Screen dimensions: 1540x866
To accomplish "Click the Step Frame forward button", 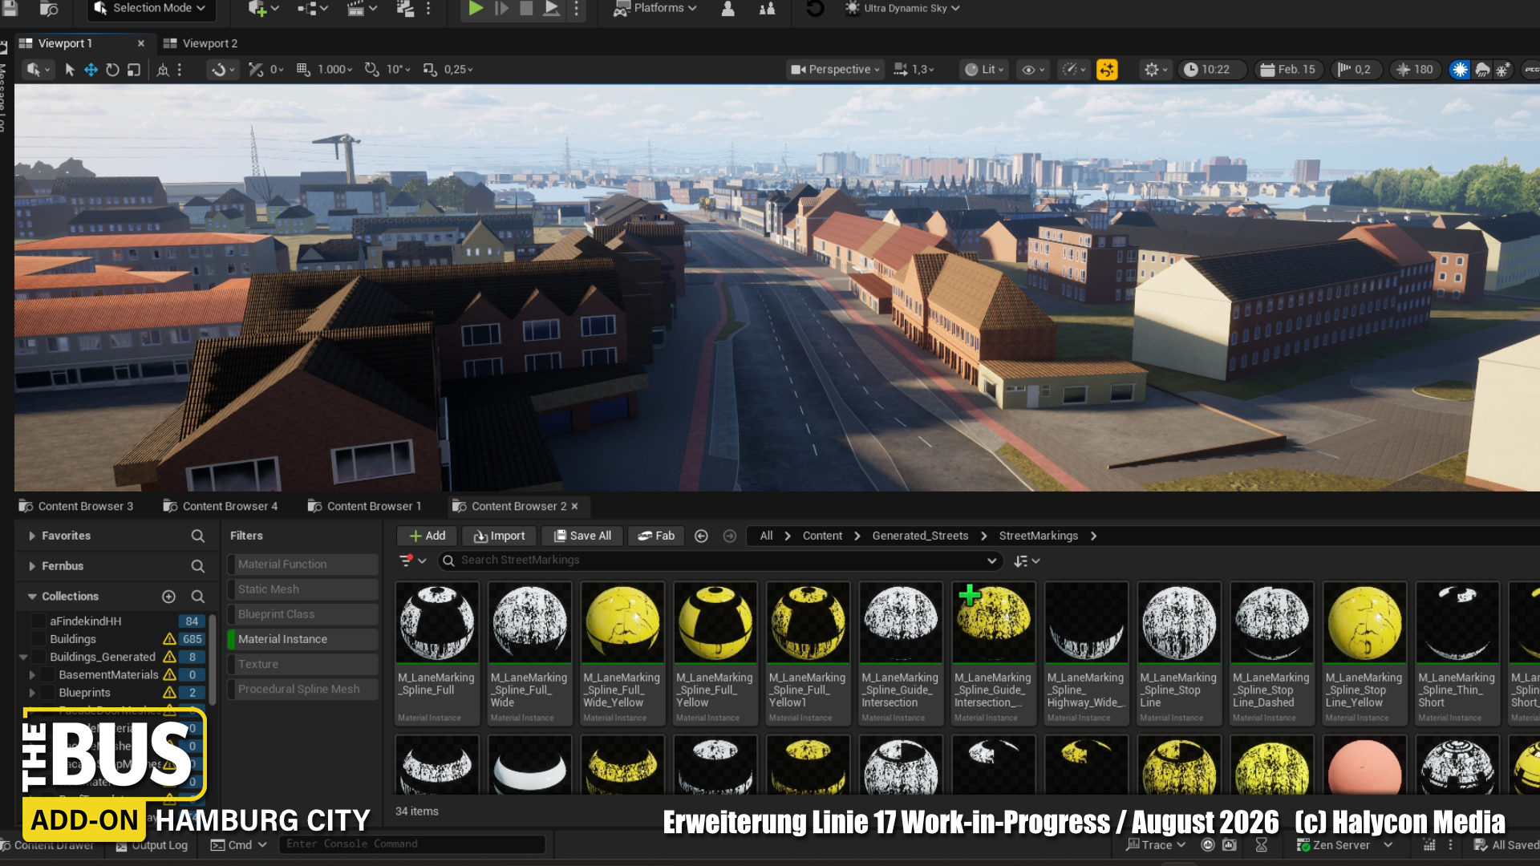I will [x=501, y=8].
